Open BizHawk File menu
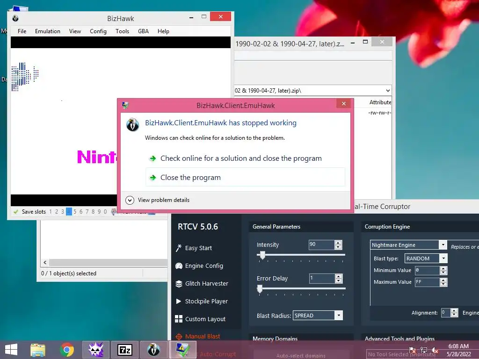The width and height of the screenshot is (479, 359). coord(22,31)
